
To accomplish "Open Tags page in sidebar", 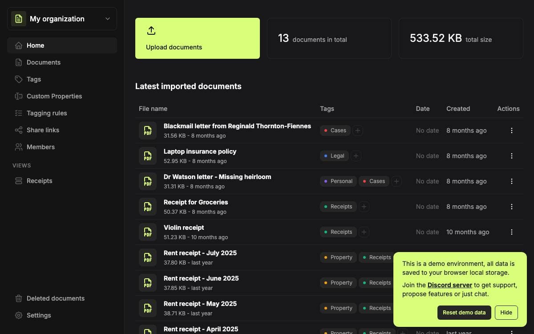I will tap(62, 79).
